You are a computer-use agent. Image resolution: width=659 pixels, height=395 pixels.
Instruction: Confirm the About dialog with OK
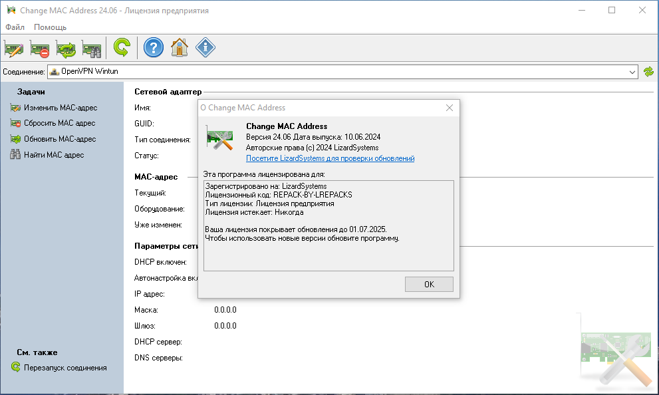click(x=429, y=285)
